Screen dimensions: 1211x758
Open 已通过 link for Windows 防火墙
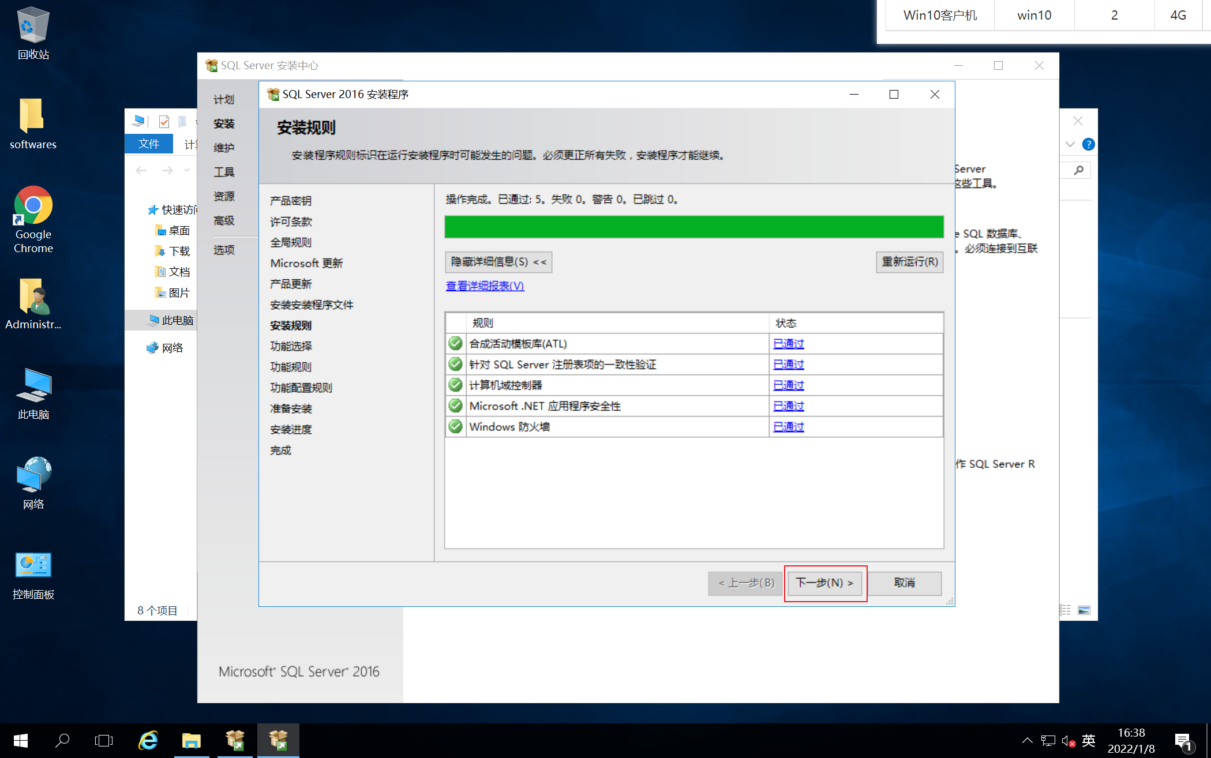[789, 427]
